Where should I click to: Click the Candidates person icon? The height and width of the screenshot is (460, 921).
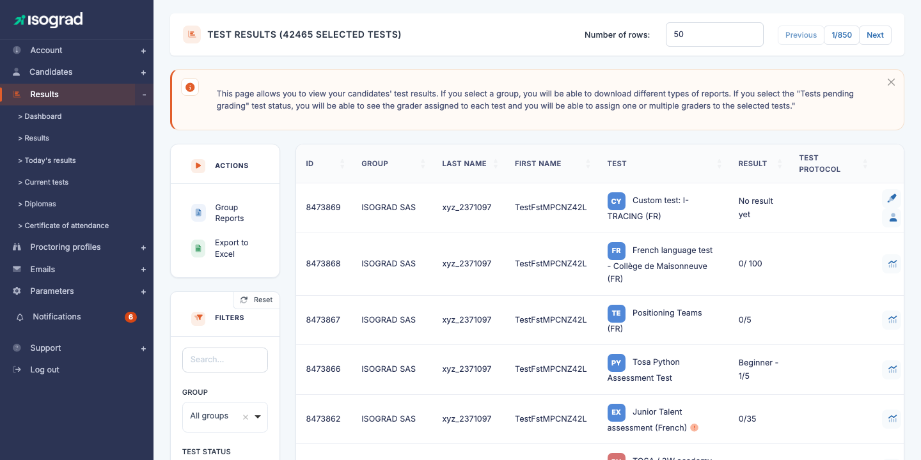[x=17, y=72]
